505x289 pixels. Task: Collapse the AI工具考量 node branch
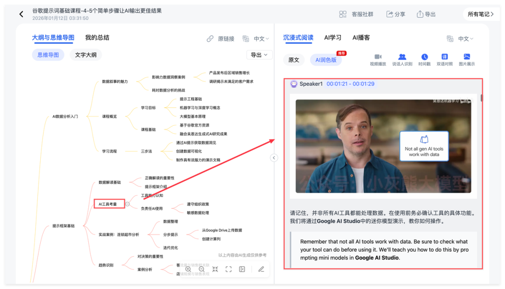127,204
